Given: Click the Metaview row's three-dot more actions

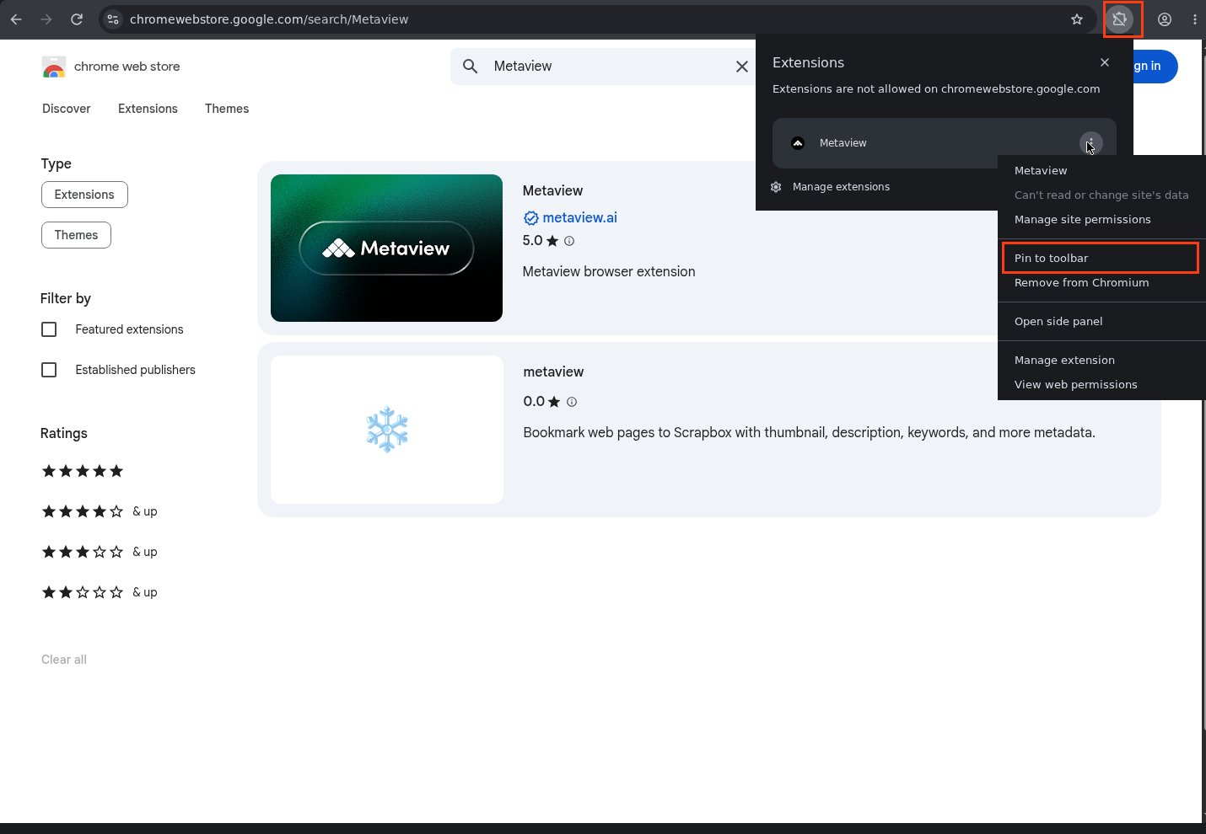Looking at the screenshot, I should pyautogui.click(x=1090, y=143).
